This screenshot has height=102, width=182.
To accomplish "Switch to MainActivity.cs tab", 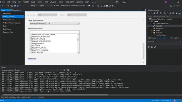I will [x=16, y=10].
